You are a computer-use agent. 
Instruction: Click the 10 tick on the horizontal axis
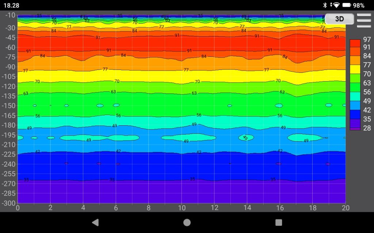pos(182,208)
